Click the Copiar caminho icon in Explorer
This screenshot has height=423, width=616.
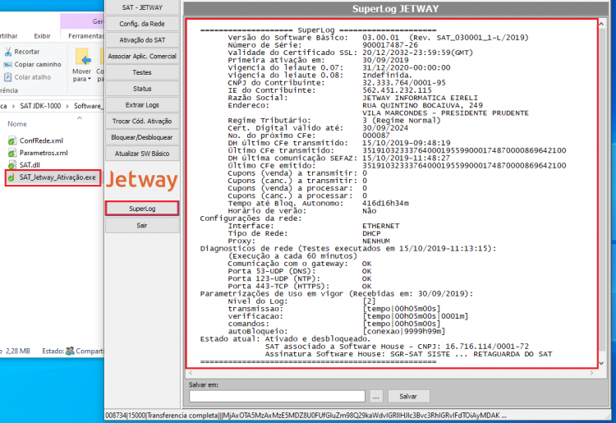click(8, 64)
